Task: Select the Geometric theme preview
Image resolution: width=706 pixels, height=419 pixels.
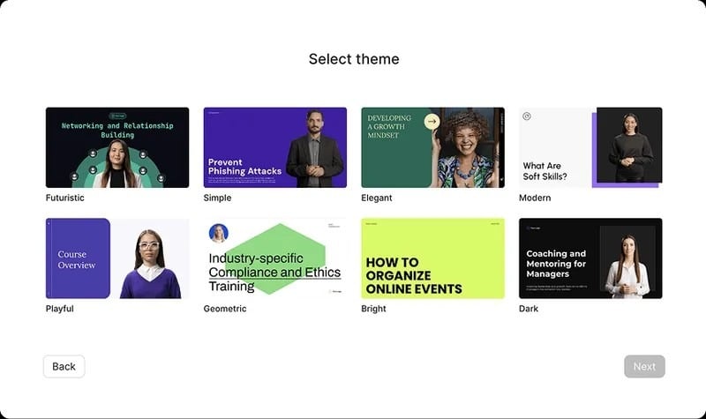Action: coord(275,258)
